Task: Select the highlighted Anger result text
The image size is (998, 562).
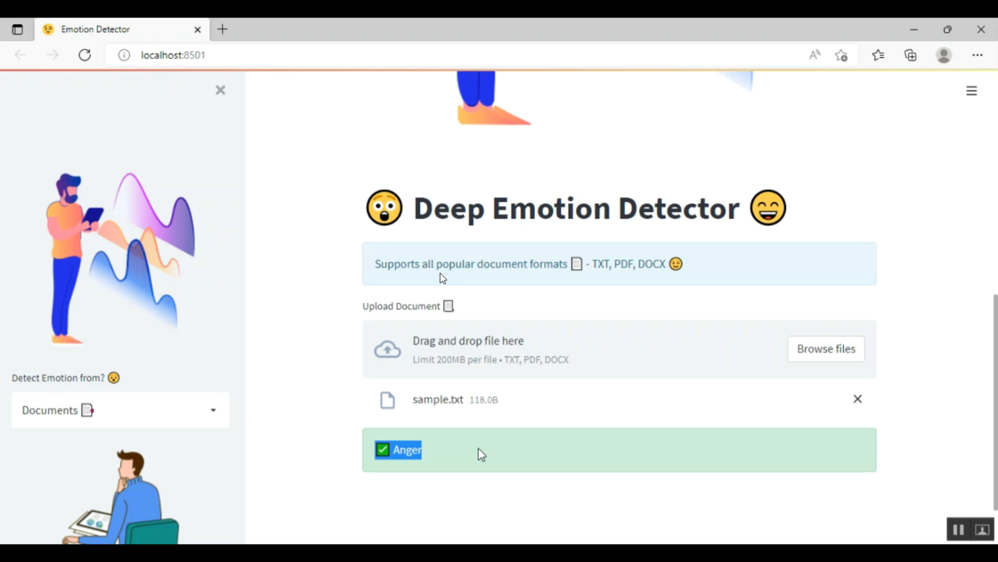Action: (x=406, y=449)
